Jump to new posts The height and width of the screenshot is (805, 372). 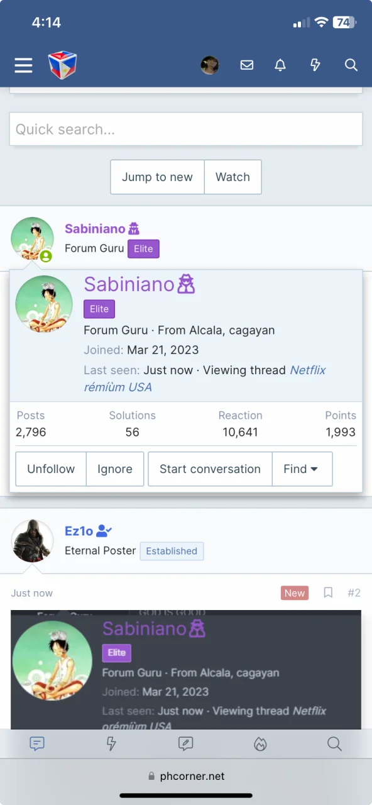(157, 177)
